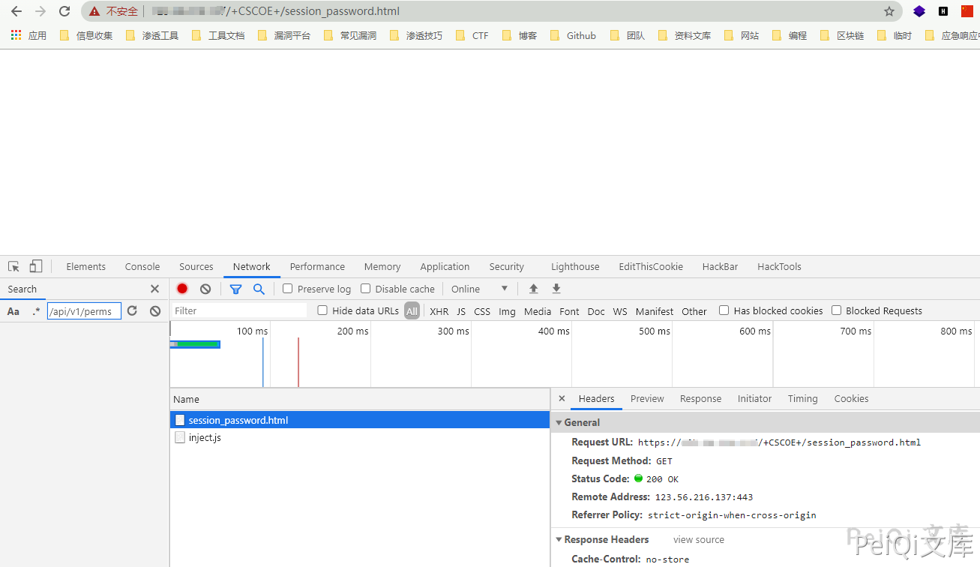This screenshot has width=980, height=567.
Task: Click the view source link
Action: (x=699, y=539)
